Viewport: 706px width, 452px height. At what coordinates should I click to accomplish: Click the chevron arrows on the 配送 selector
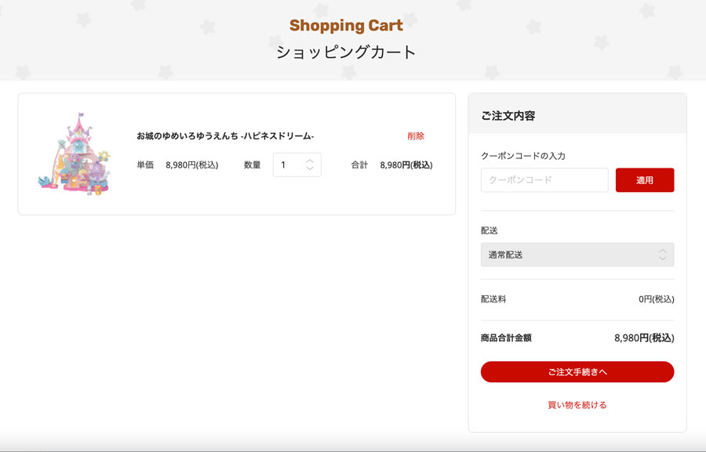(x=662, y=255)
